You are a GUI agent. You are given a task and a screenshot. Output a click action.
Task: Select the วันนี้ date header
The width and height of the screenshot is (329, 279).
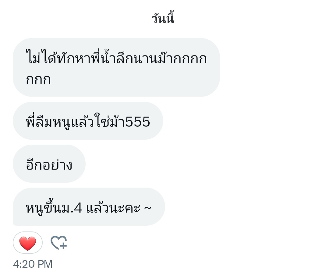pos(163,18)
